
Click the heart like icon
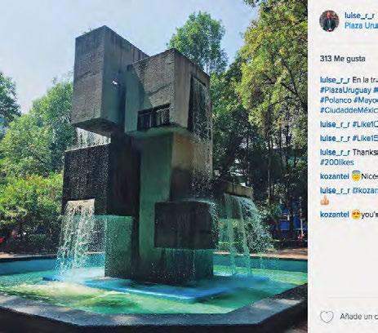point(327,317)
